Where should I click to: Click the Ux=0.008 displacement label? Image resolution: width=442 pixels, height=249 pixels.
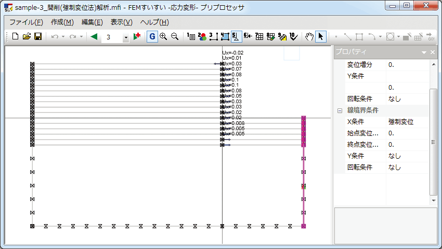233,123
